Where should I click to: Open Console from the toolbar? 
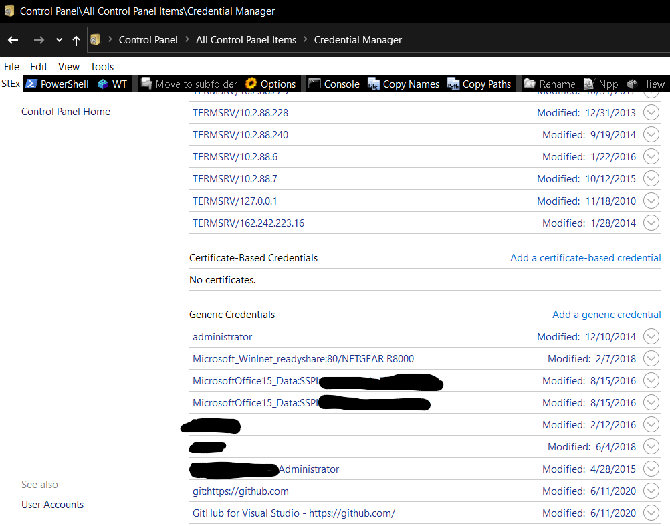pyautogui.click(x=334, y=84)
